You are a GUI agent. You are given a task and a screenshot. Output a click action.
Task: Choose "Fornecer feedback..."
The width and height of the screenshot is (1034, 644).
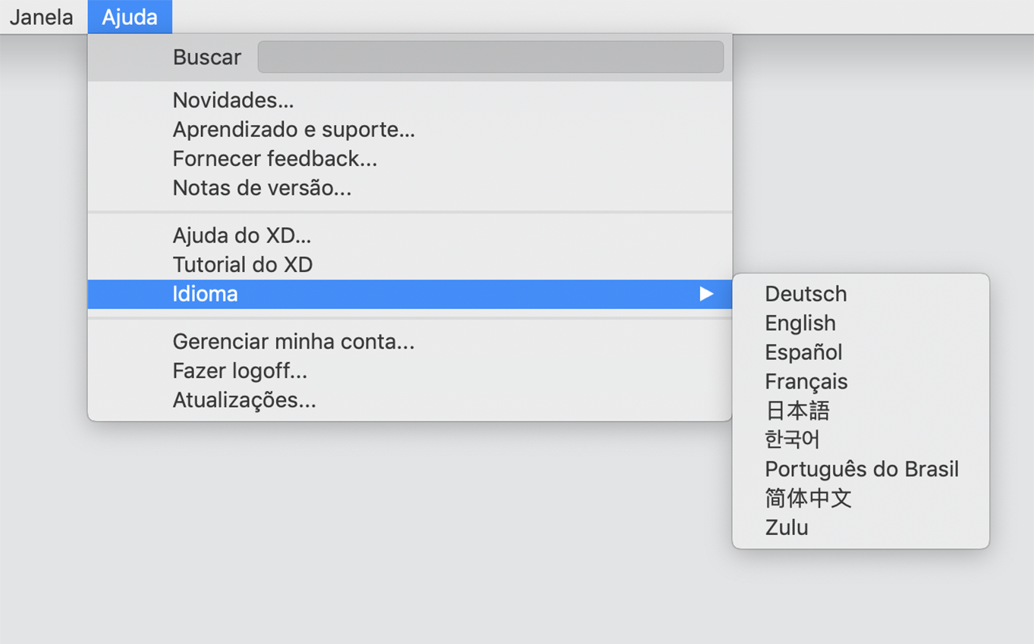(x=275, y=158)
